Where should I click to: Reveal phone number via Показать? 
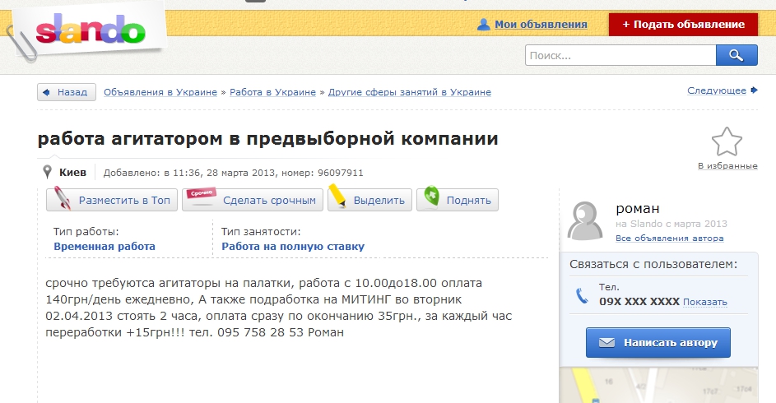(x=705, y=302)
